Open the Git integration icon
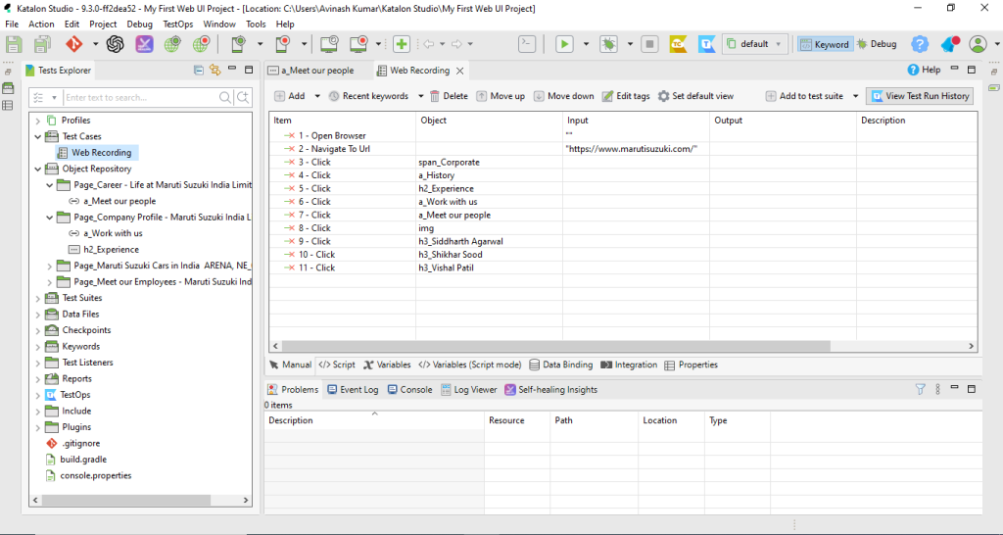 coord(74,44)
